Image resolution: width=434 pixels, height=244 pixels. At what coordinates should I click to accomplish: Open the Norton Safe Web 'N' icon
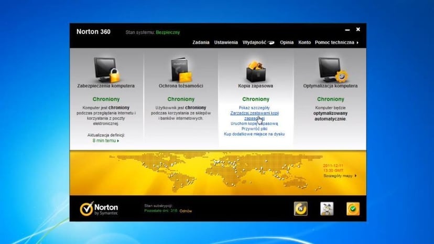(x=301, y=208)
